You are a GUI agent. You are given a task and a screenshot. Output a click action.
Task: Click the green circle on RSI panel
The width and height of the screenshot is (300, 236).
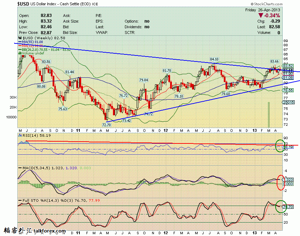(279, 145)
